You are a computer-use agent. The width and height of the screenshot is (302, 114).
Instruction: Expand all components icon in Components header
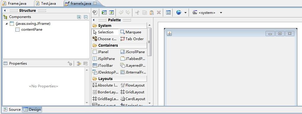pyautogui.click(x=79, y=17)
